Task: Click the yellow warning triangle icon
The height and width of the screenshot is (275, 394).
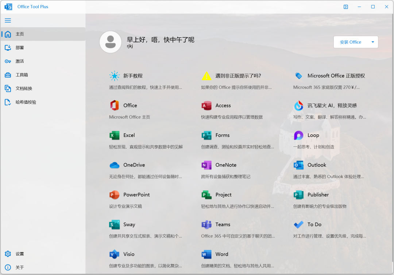Action: click(x=206, y=76)
